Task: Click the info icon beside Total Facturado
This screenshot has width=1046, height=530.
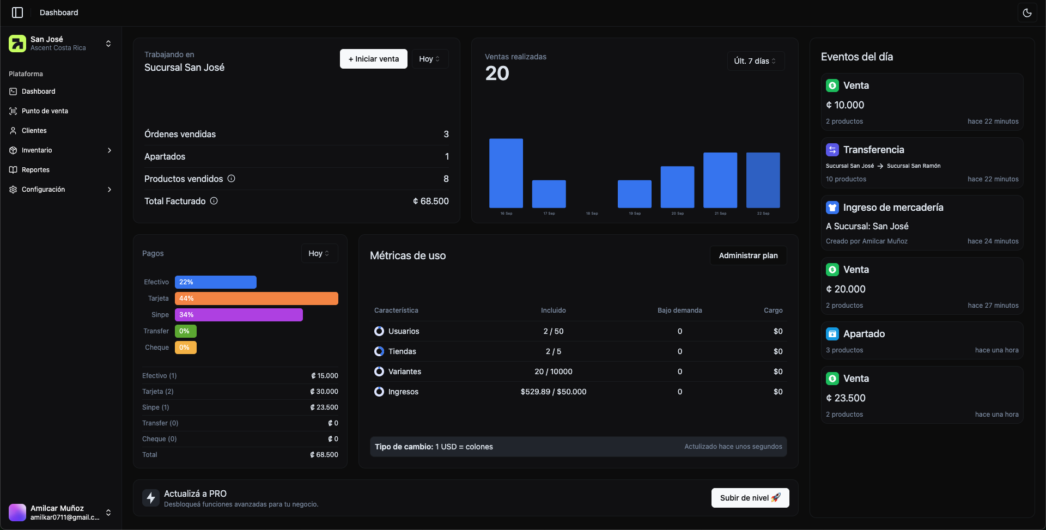Action: (x=214, y=201)
